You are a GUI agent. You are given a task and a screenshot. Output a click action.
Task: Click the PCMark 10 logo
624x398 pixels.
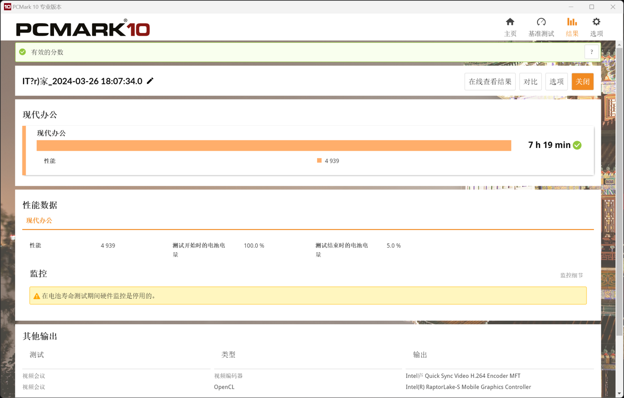click(x=83, y=28)
